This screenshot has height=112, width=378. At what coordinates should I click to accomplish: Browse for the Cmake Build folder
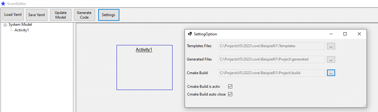(x=331, y=73)
